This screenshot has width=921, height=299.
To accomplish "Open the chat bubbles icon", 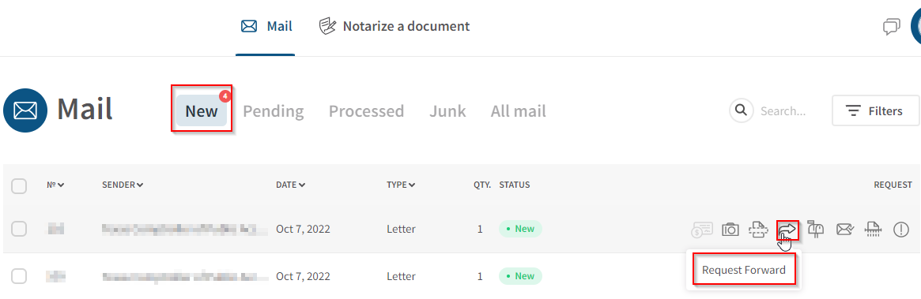I will [x=892, y=26].
